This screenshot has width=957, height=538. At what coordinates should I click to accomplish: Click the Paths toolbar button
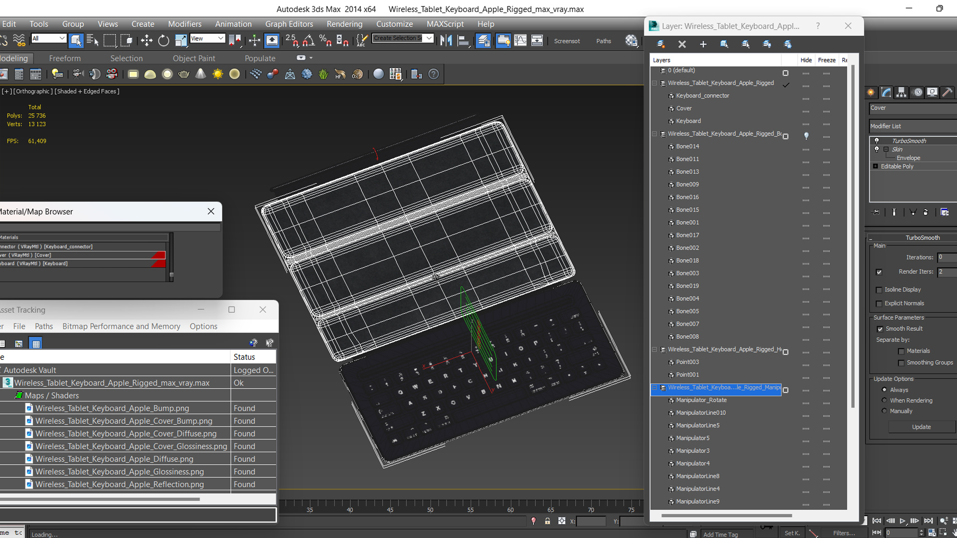pyautogui.click(x=604, y=41)
